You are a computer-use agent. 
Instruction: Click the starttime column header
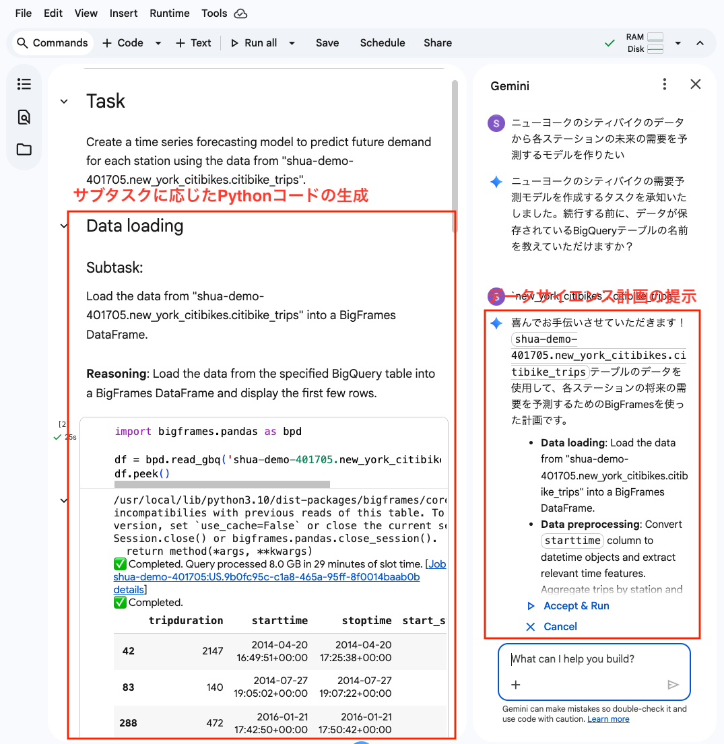coord(279,621)
